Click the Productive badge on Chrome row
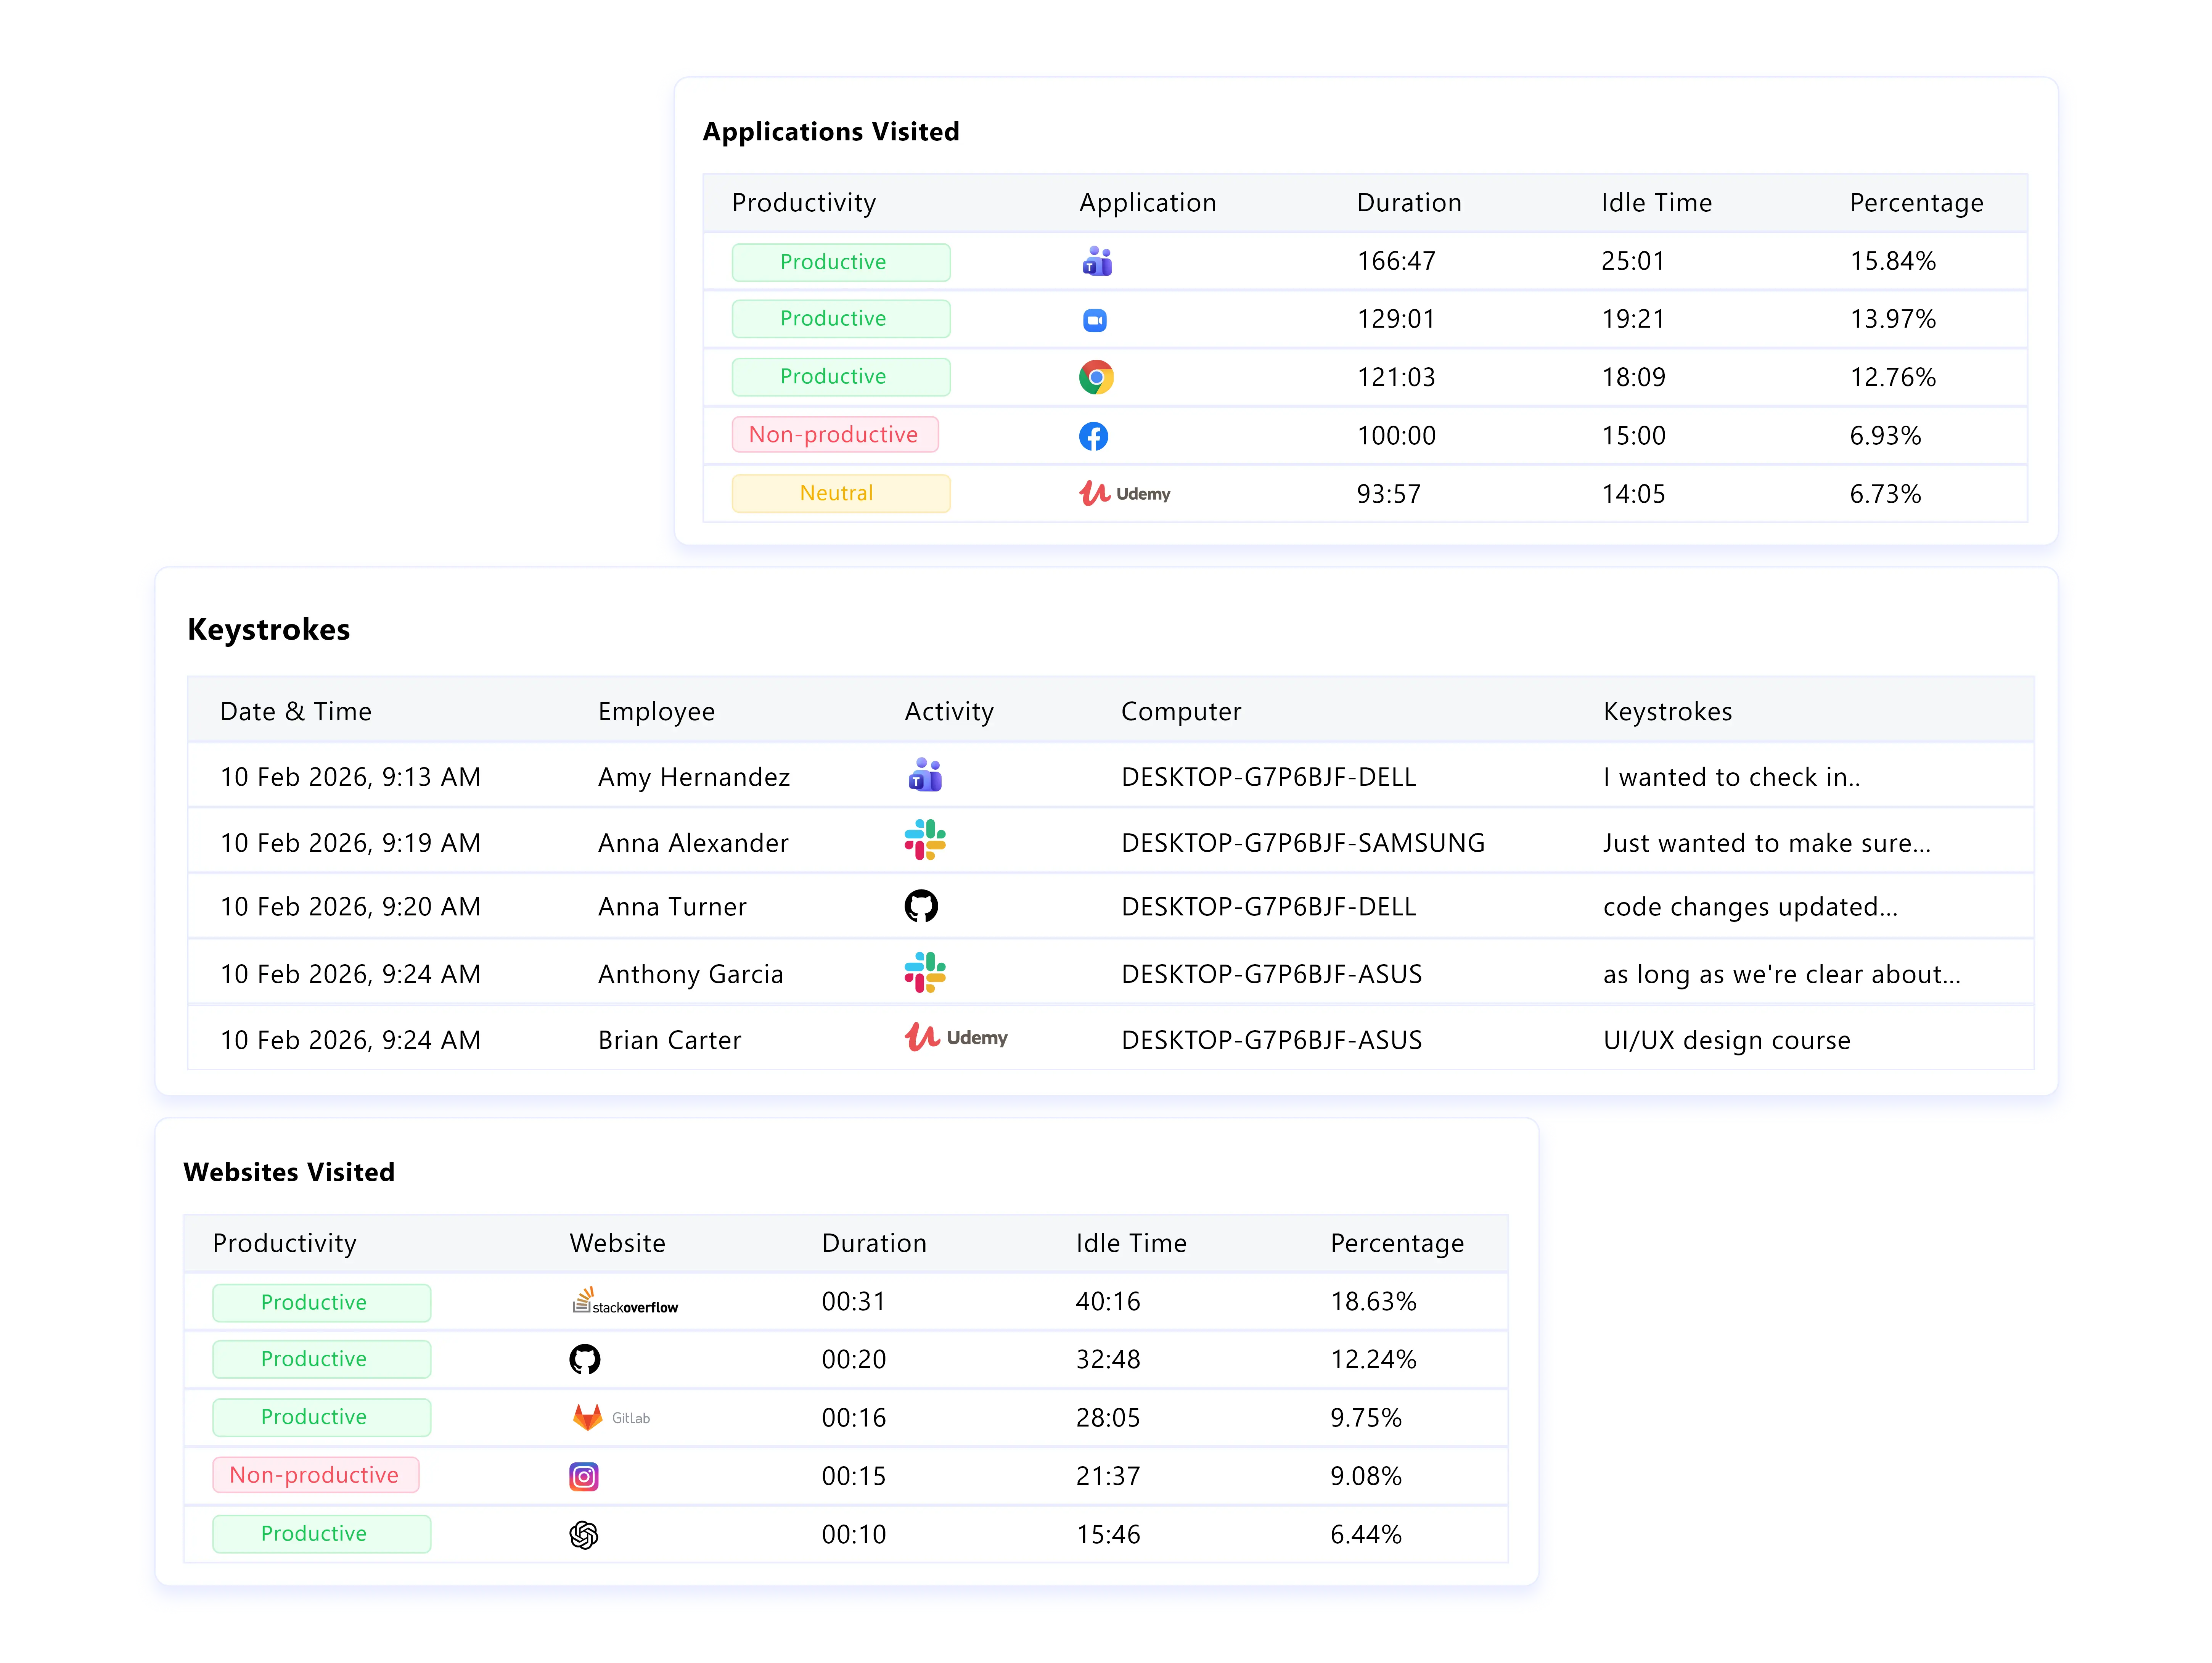The height and width of the screenshot is (1663, 2212). (840, 376)
